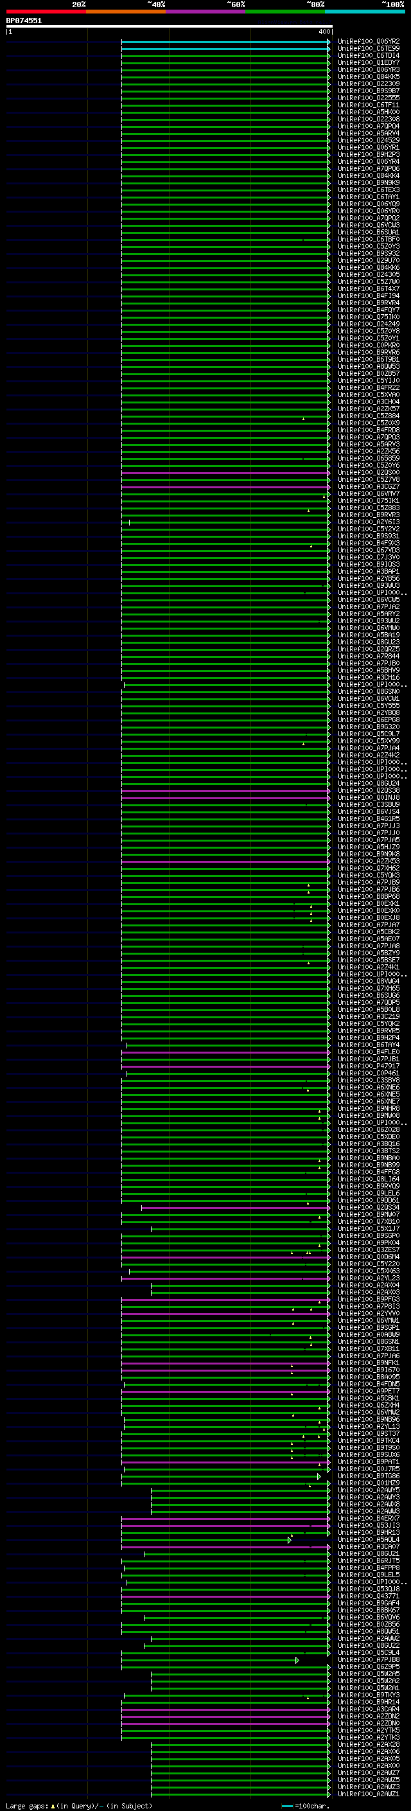
Task: Open the UniRef100_A3CH04 entry
Action: (368, 402)
